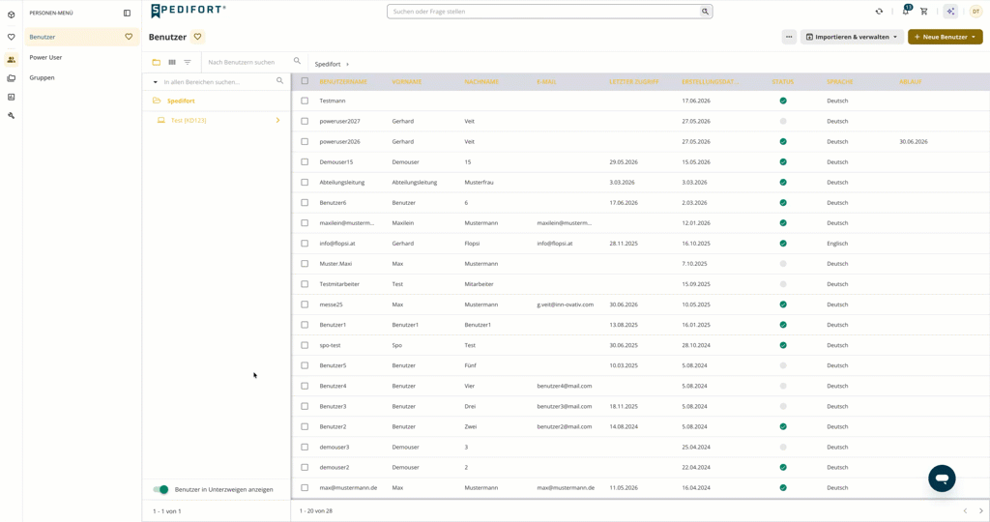Open the chat support bubble
This screenshot has width=990, height=522.
(x=942, y=478)
